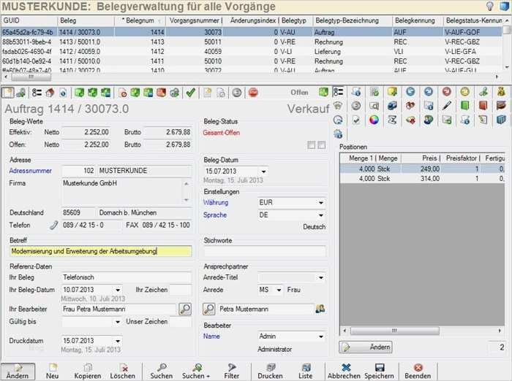Expand the Sprache dropdown
Image resolution: width=512 pixels, height=381 pixels.
pyautogui.click(x=320, y=215)
